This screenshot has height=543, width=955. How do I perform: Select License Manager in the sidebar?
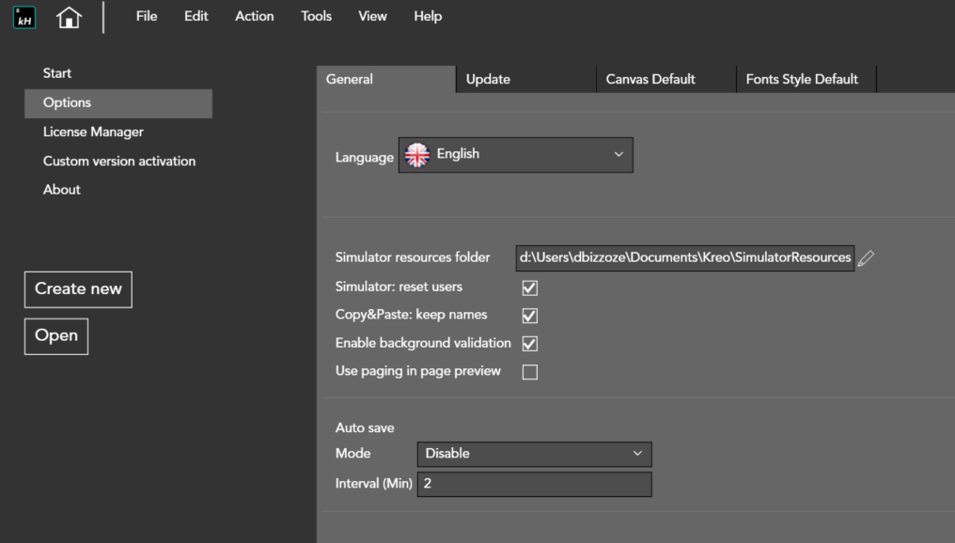point(93,132)
